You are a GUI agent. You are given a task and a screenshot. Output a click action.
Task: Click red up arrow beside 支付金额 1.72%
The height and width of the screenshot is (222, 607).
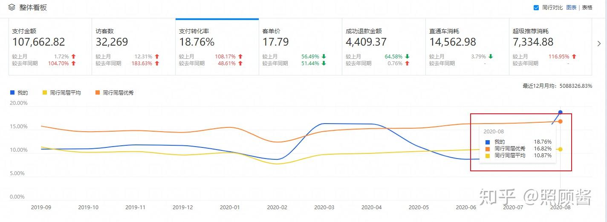[x=74, y=56]
